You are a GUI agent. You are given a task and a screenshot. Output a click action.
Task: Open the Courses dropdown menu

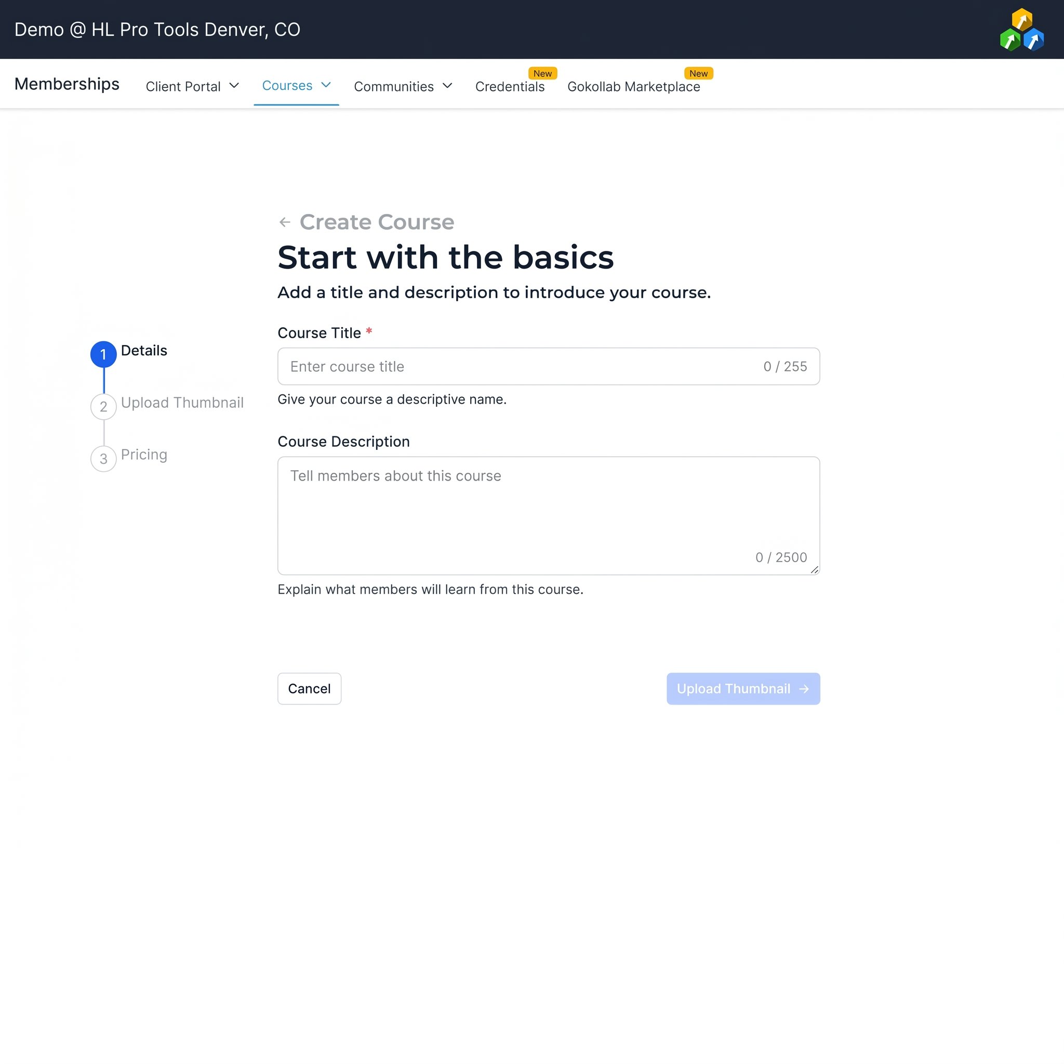click(x=296, y=85)
